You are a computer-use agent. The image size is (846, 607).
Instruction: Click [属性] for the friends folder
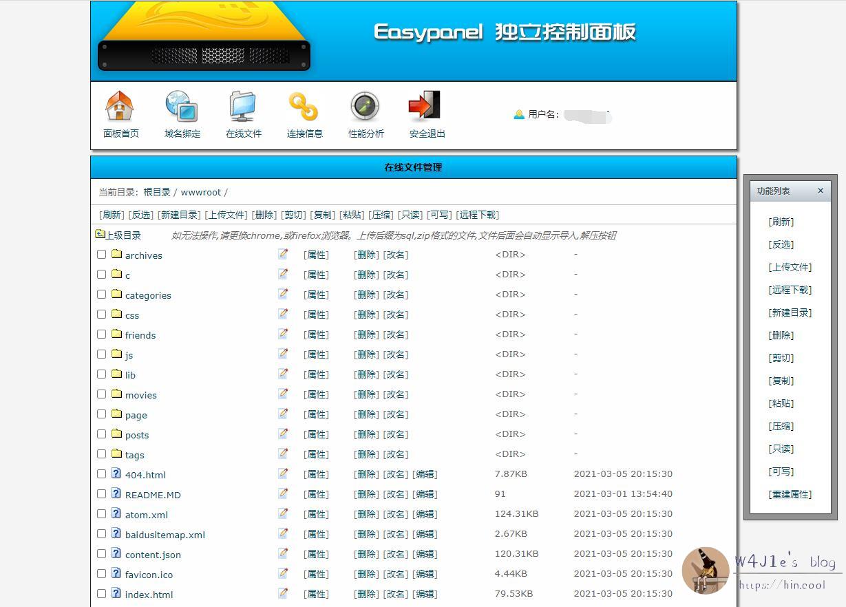[316, 334]
